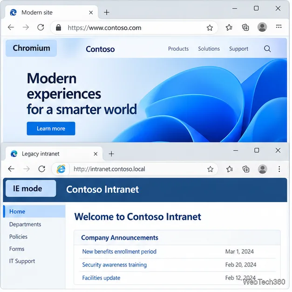Image resolution: width=292 pixels, height=292 pixels.
Task: Star the intranet page as favorite
Action: point(210,169)
